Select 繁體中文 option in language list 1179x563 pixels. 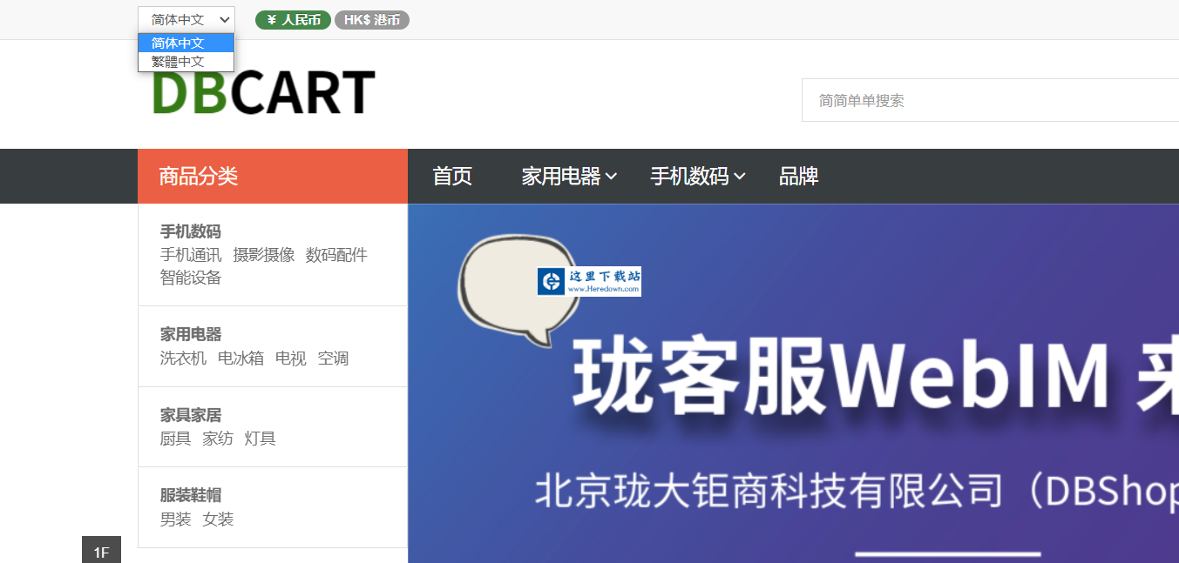click(186, 62)
